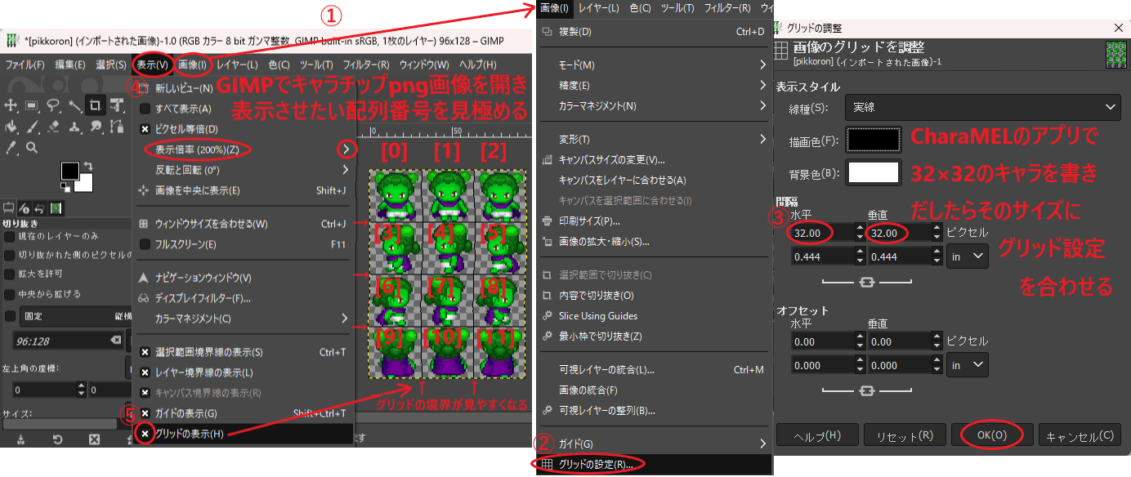Click toolbox foreground black color swatch
Screen dimensions: 1131x477
pos(70,171)
